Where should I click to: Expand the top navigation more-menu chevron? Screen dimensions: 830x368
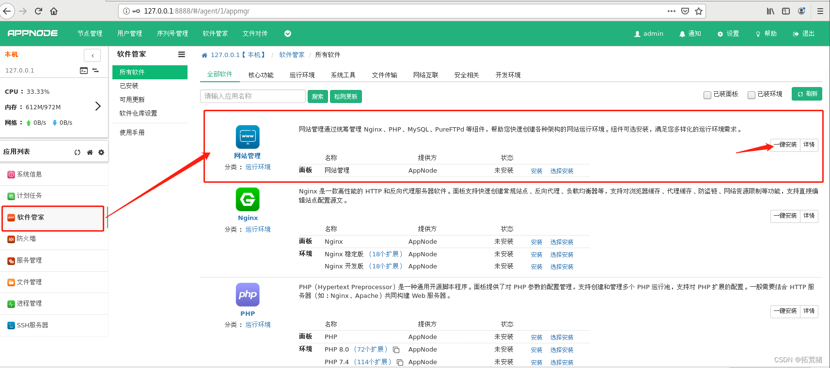coord(288,33)
